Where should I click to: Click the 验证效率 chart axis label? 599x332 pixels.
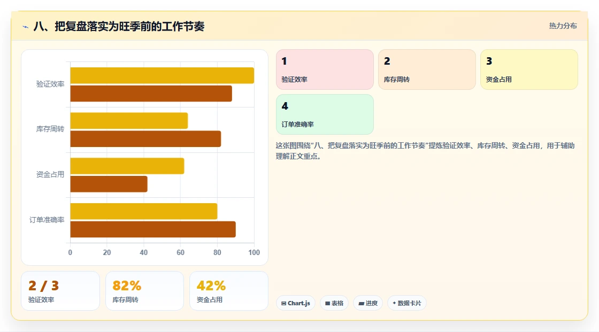coord(50,84)
